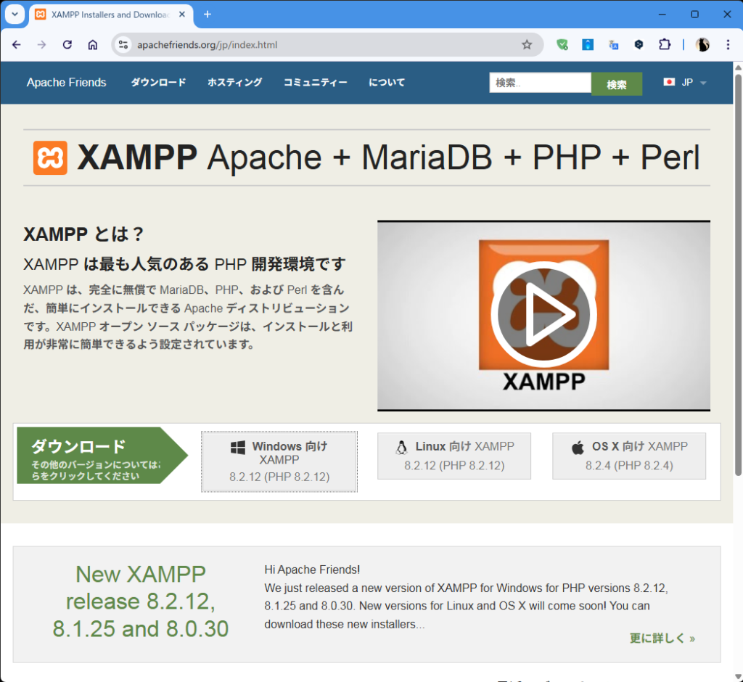Open the ダウンロード menu item
Image resolution: width=743 pixels, height=682 pixels.
(x=158, y=83)
